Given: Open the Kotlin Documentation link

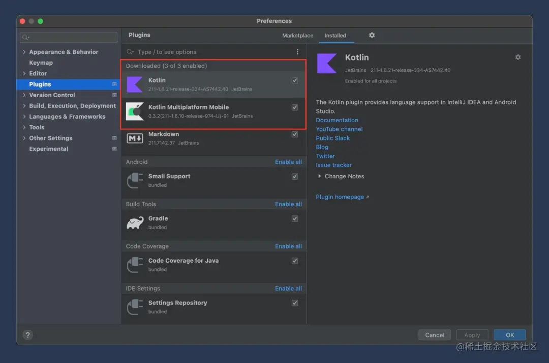Looking at the screenshot, I should pyautogui.click(x=337, y=120).
